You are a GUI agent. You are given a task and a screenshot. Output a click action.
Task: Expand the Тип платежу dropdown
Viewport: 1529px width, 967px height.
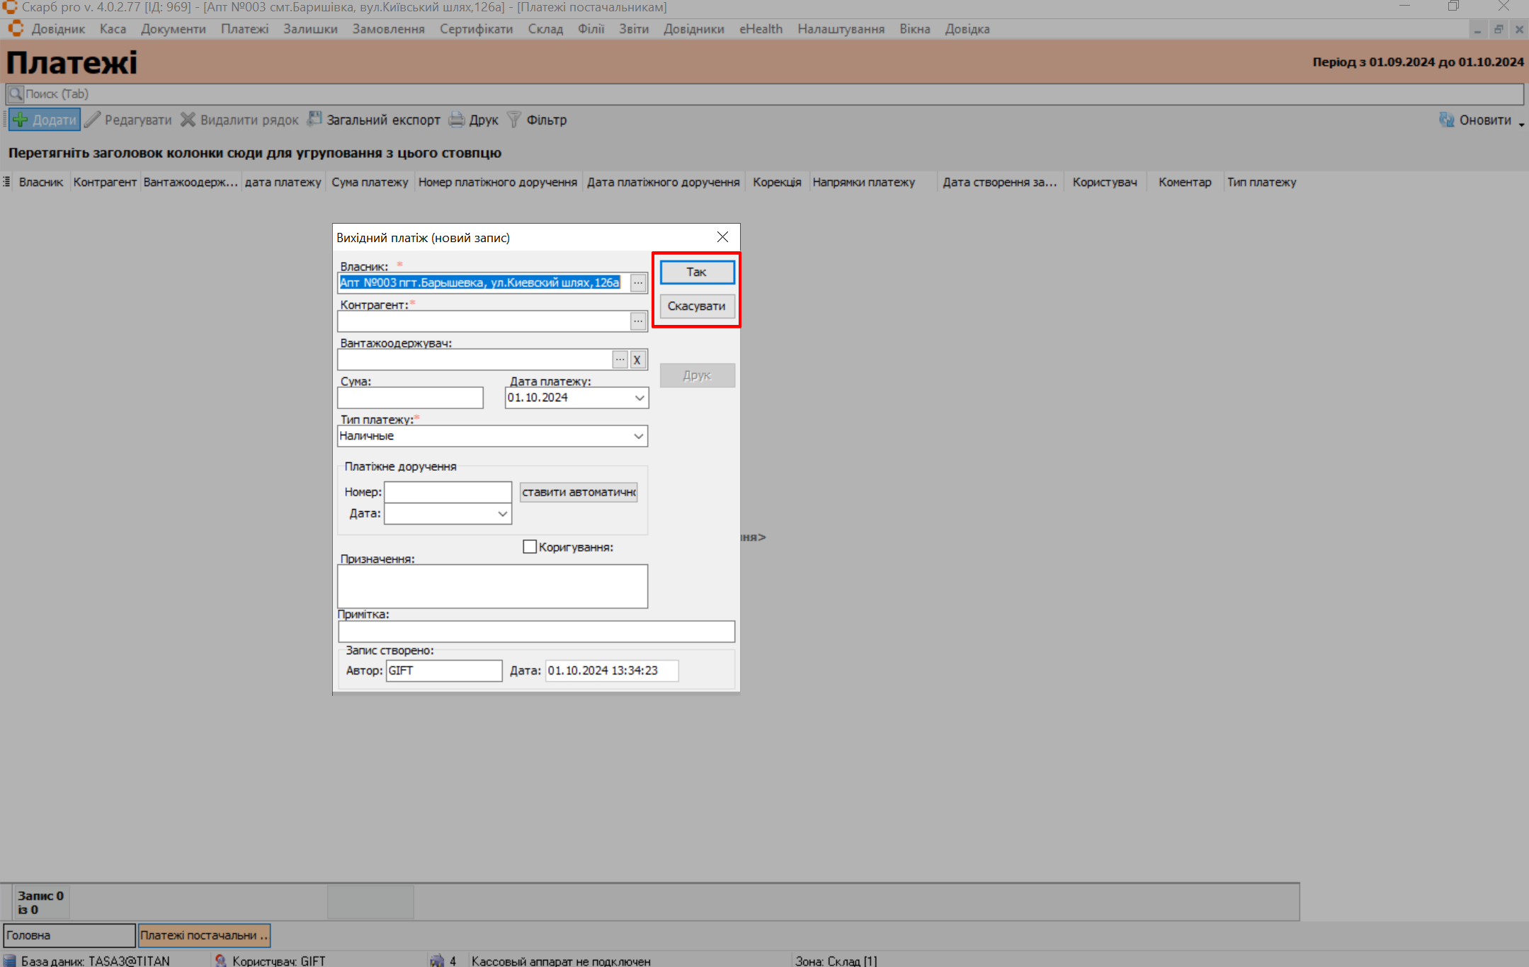638,436
